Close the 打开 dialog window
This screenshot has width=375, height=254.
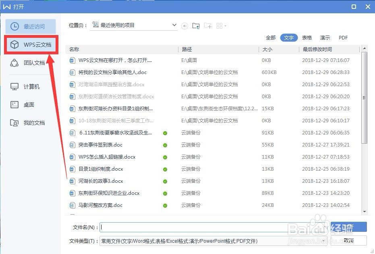click(x=368, y=7)
